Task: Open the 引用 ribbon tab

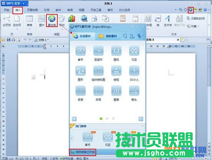Action: (x=47, y=10)
